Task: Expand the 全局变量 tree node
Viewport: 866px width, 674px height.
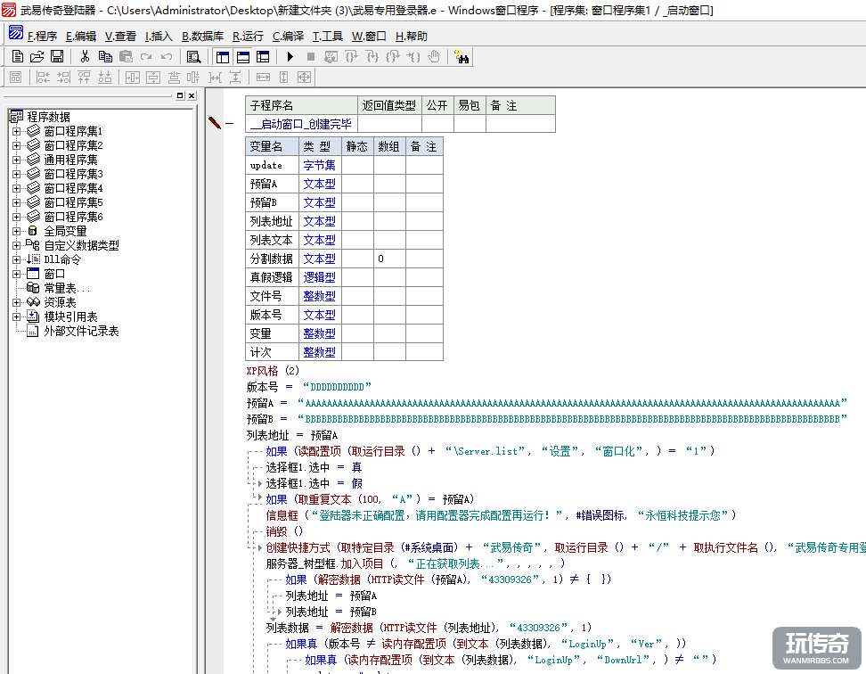Action: coord(17,232)
